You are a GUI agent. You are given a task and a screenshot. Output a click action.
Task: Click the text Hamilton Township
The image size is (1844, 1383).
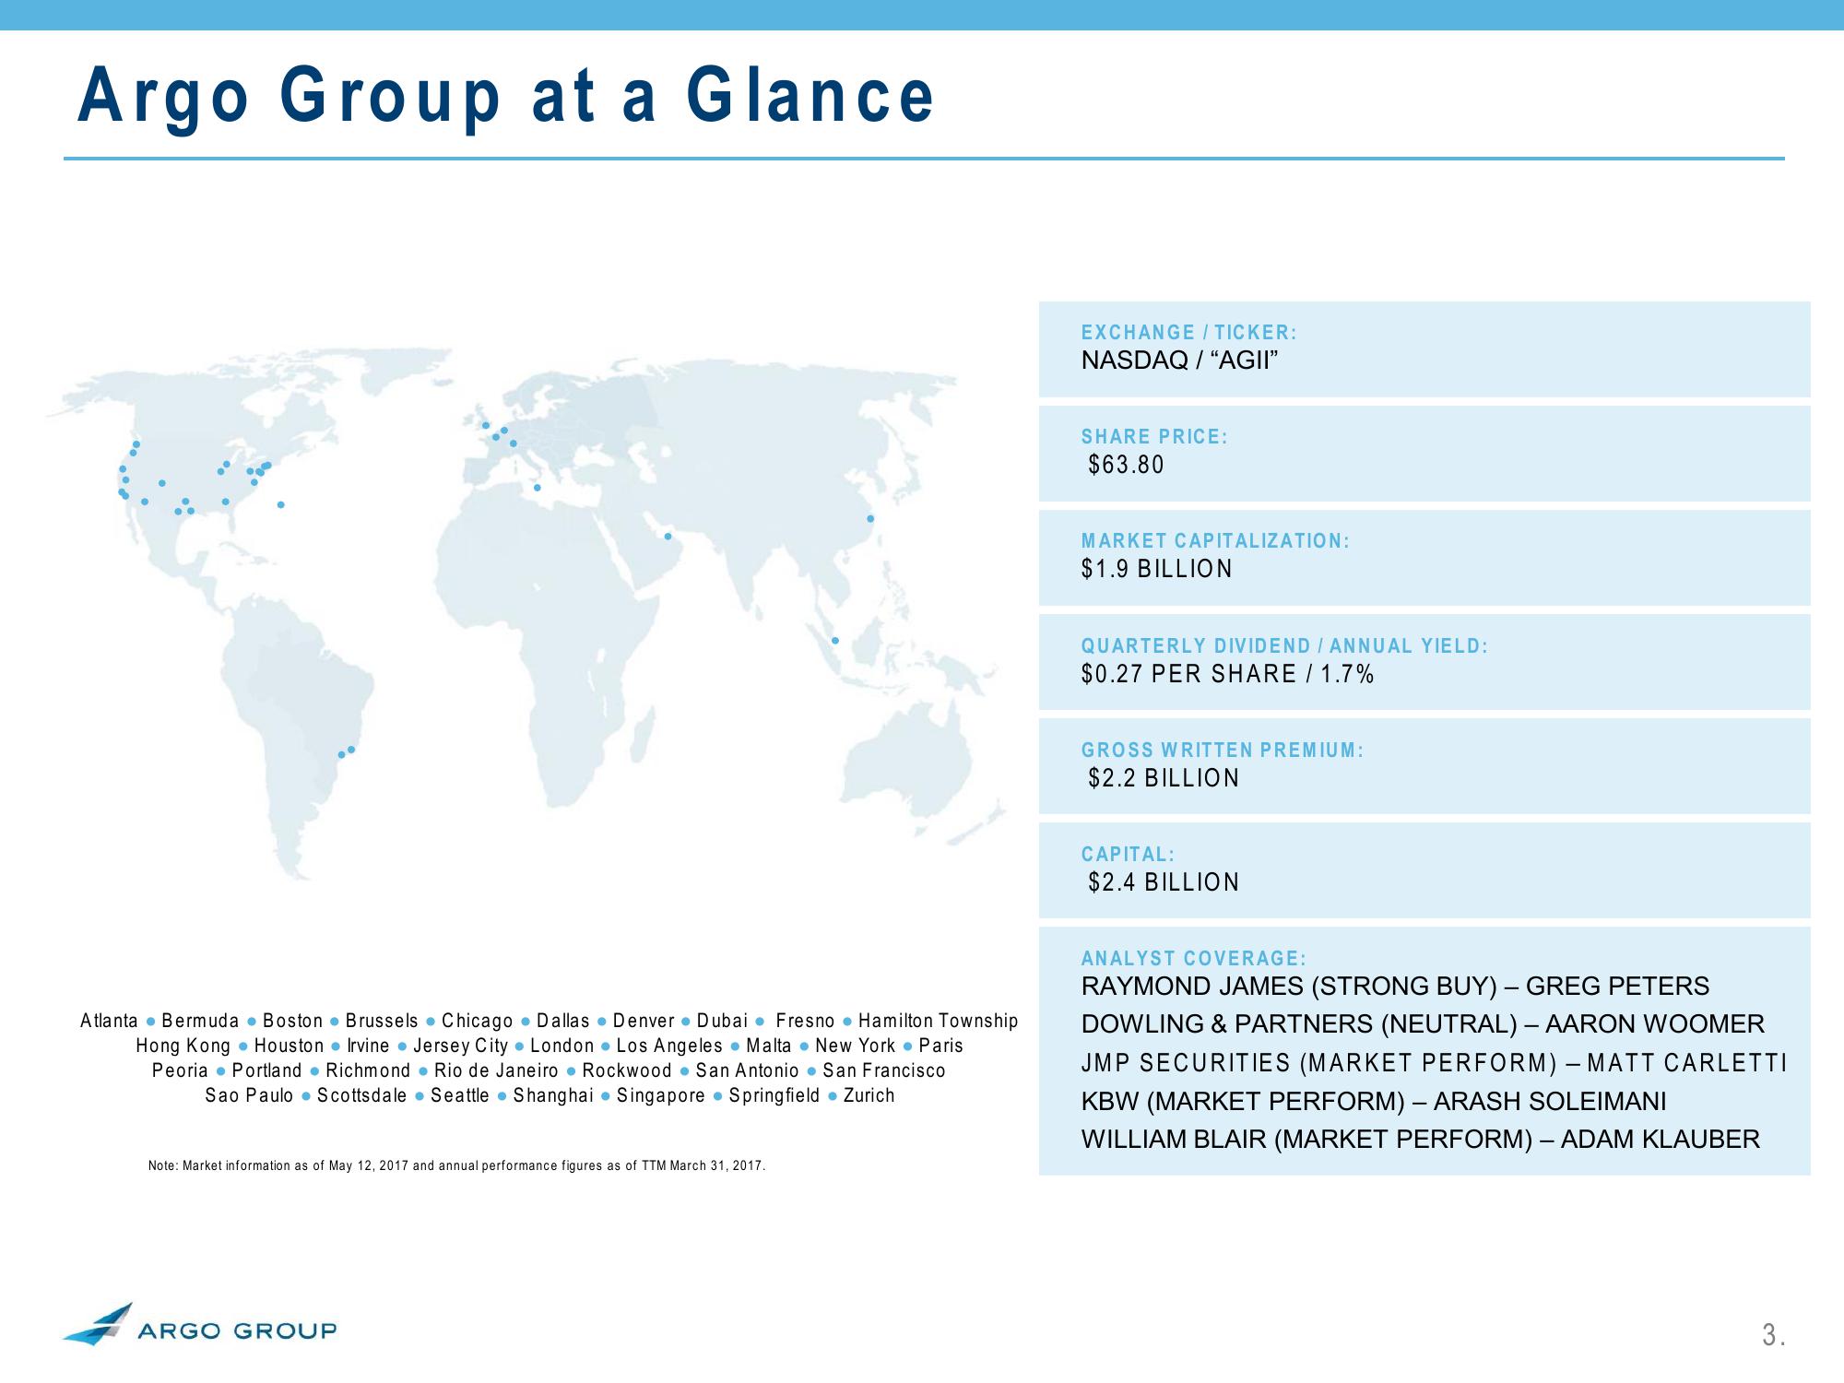938,1021
